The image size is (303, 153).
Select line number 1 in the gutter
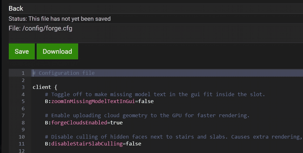pyautogui.click(x=23, y=73)
